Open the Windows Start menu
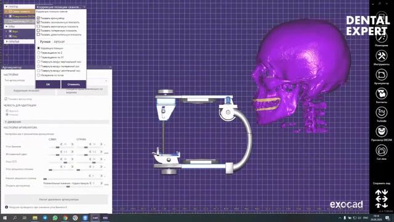The height and width of the screenshot is (222, 394). (4, 218)
